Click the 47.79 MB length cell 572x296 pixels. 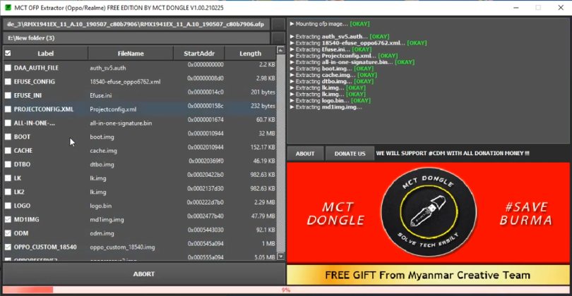(263, 216)
